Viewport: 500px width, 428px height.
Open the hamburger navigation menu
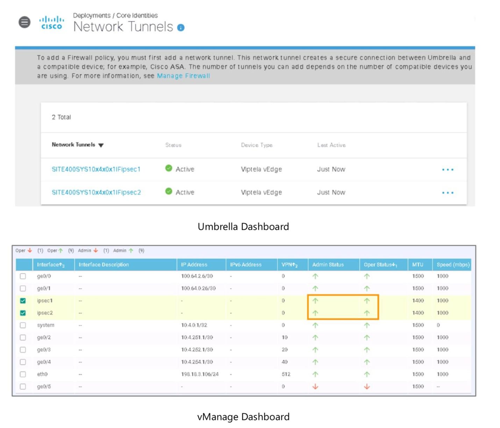click(x=24, y=22)
